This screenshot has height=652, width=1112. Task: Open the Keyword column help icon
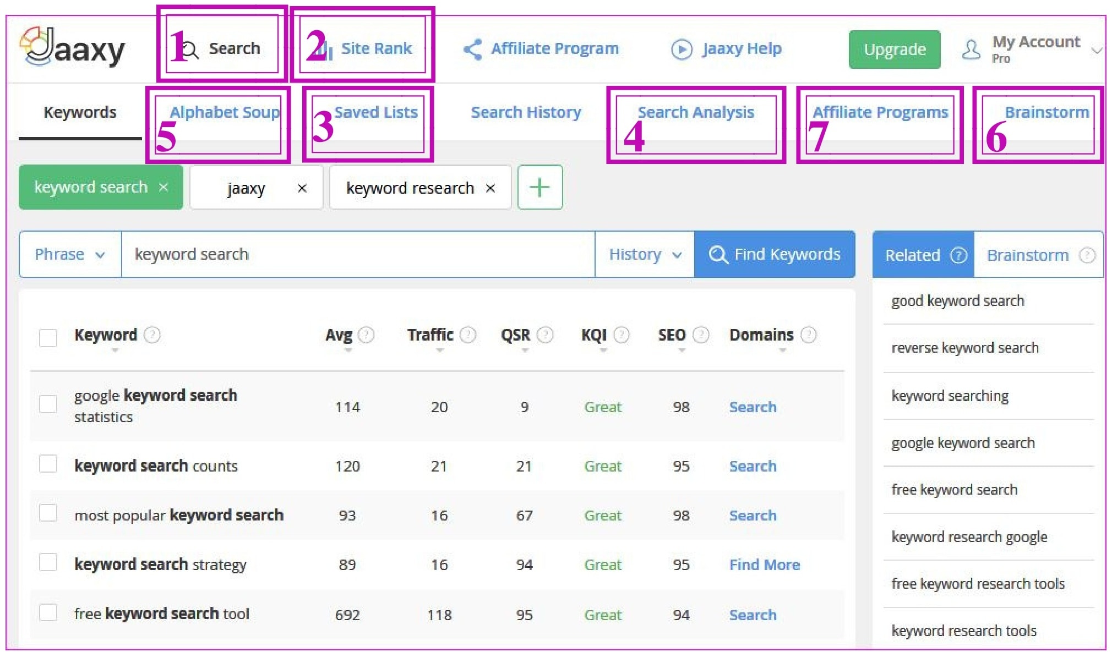tap(152, 335)
